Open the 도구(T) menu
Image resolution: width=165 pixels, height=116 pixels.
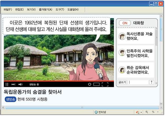tap(60, 10)
